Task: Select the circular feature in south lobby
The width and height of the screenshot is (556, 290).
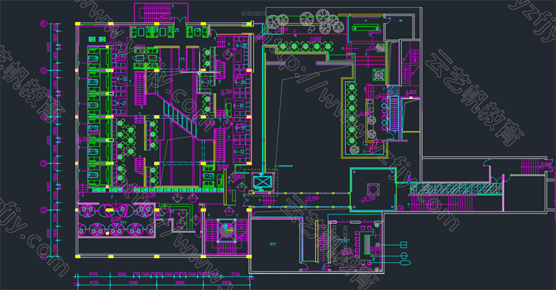Action: 226,230
